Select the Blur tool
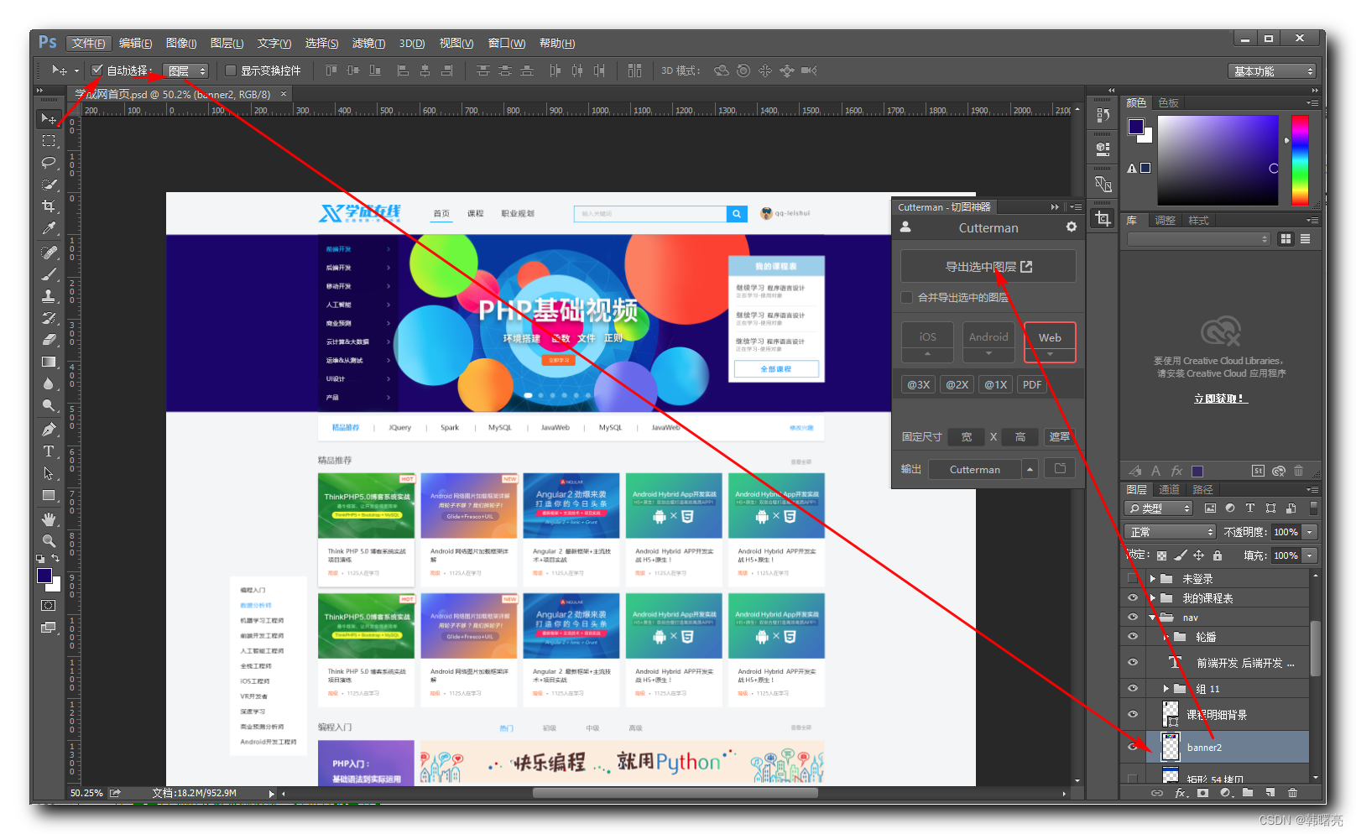The image size is (1356, 834). pyautogui.click(x=49, y=383)
